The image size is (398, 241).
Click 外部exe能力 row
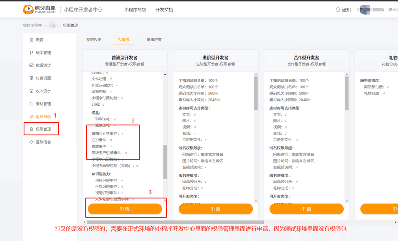104,85
